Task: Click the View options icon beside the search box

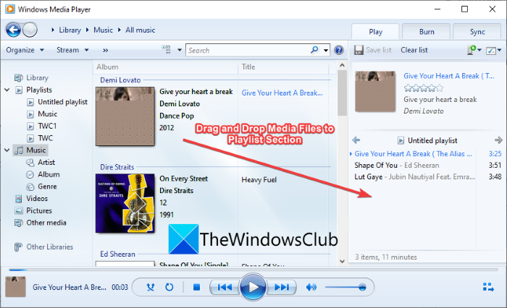Action: [x=166, y=50]
